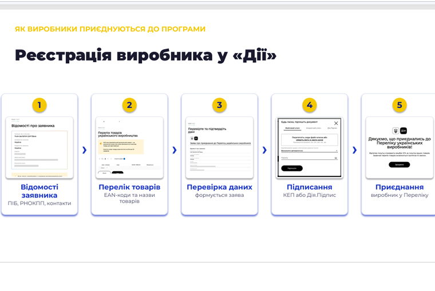Open the Дія.Підпис tab in signing dialog
The image size is (435, 291).
tap(332, 128)
